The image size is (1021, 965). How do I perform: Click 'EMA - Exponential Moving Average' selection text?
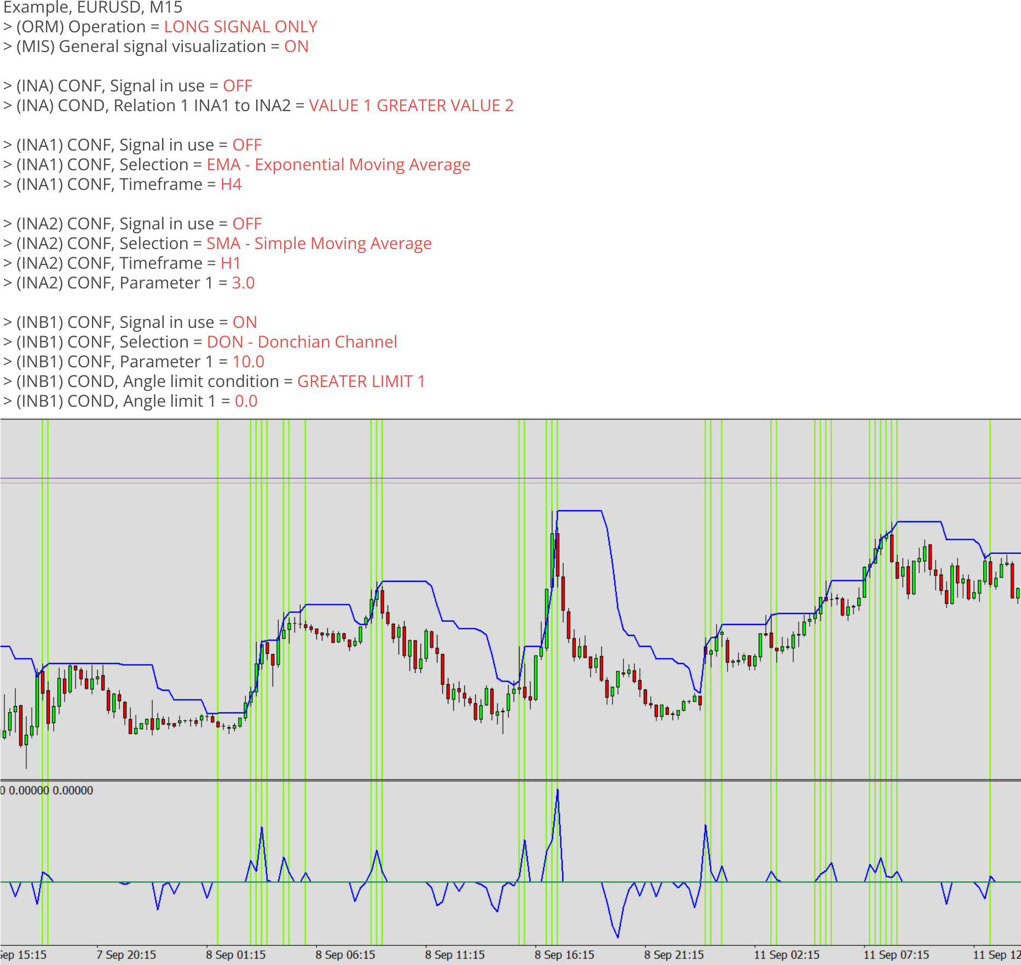click(338, 165)
